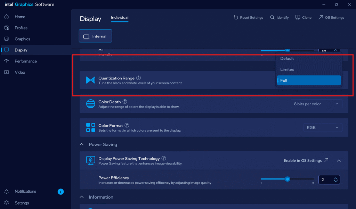Viewport: 356px width, 209px height.
Task: Open the Home section icon
Action: click(7, 17)
